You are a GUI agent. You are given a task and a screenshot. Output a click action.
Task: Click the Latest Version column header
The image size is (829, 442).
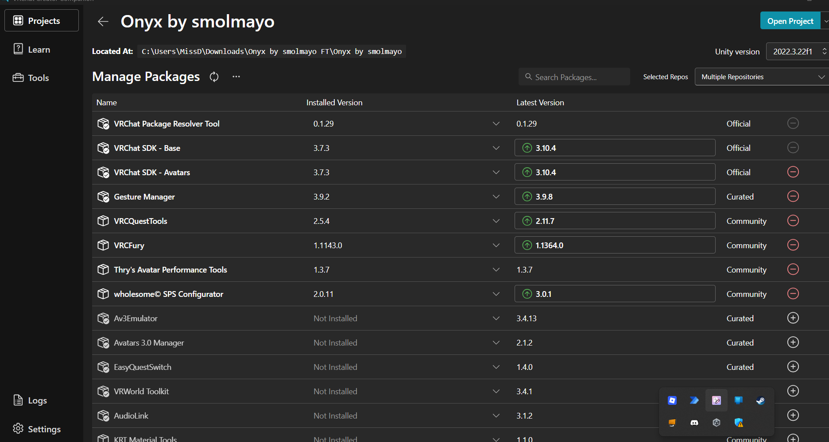point(540,102)
